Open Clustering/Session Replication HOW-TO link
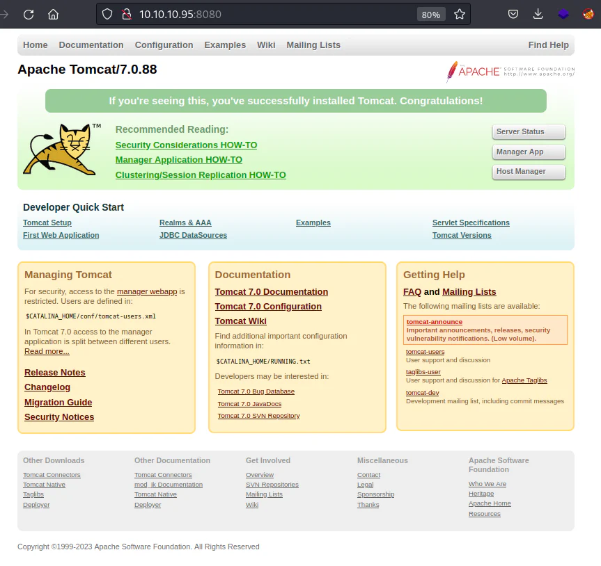 point(201,175)
